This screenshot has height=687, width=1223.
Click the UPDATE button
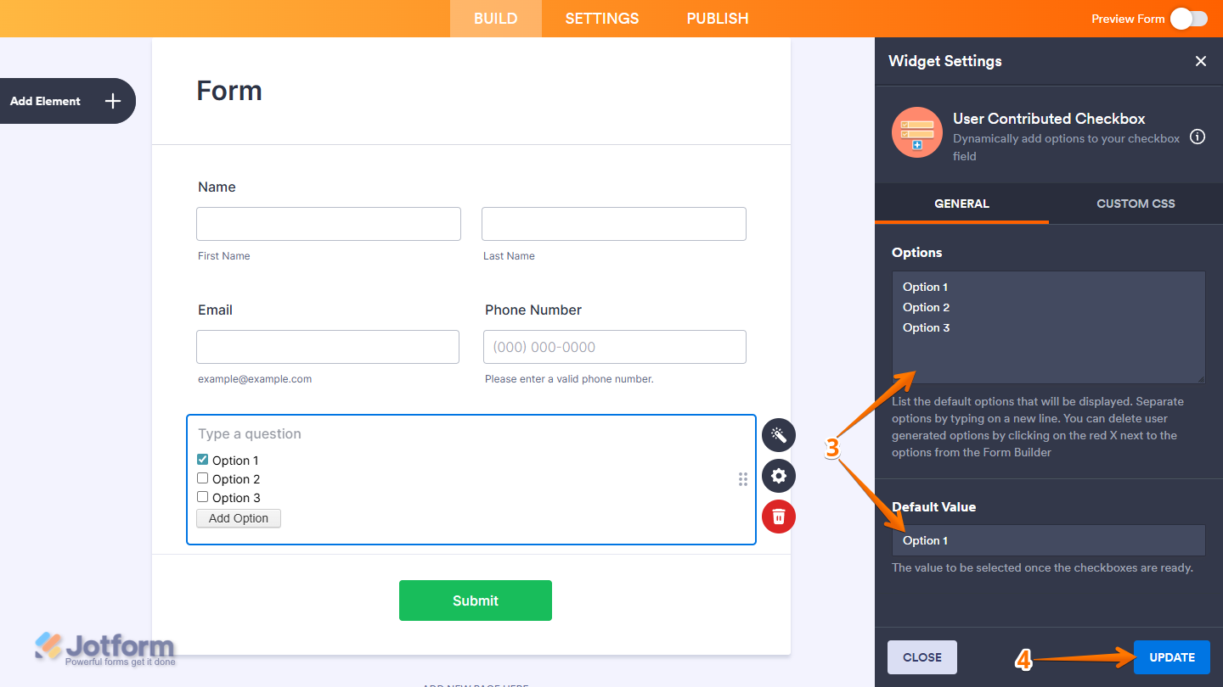pos(1171,656)
